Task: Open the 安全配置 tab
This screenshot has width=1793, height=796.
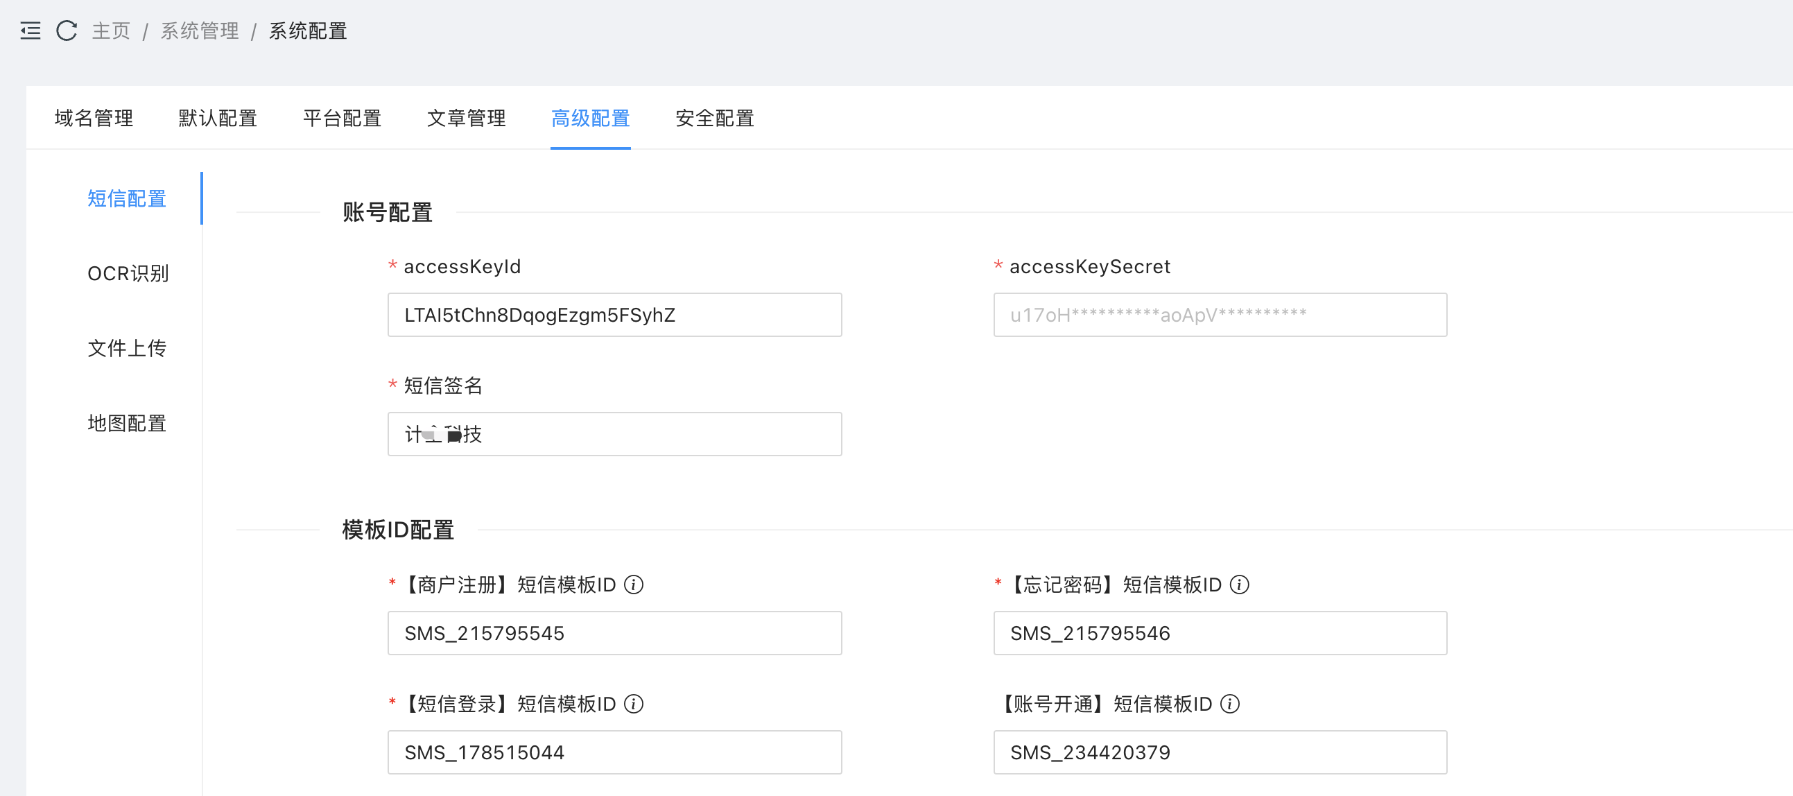Action: tap(715, 119)
